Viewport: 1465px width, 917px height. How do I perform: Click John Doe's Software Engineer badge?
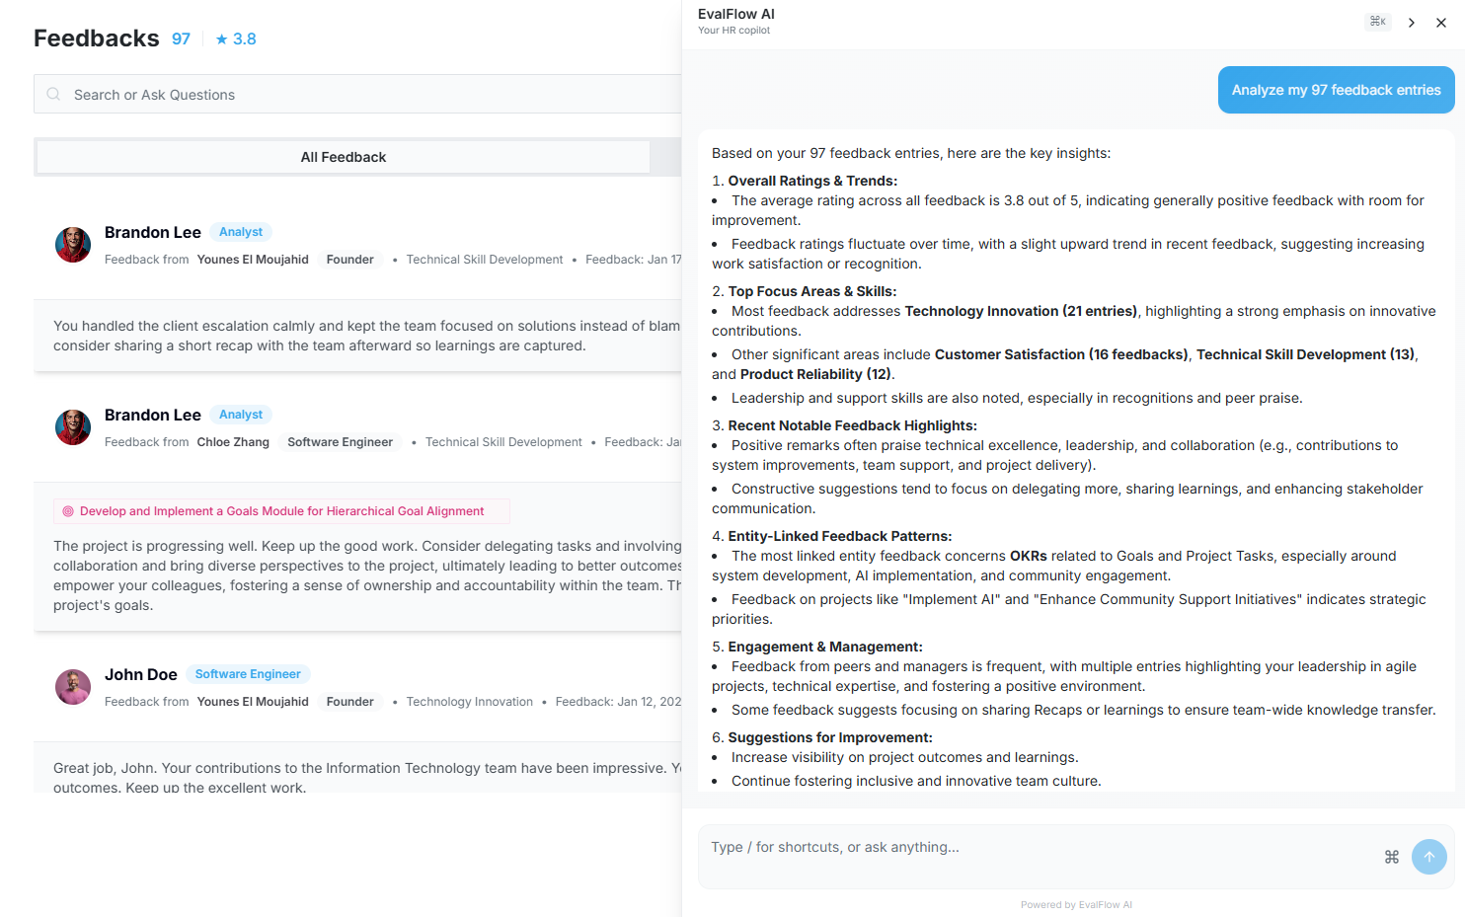(x=248, y=674)
